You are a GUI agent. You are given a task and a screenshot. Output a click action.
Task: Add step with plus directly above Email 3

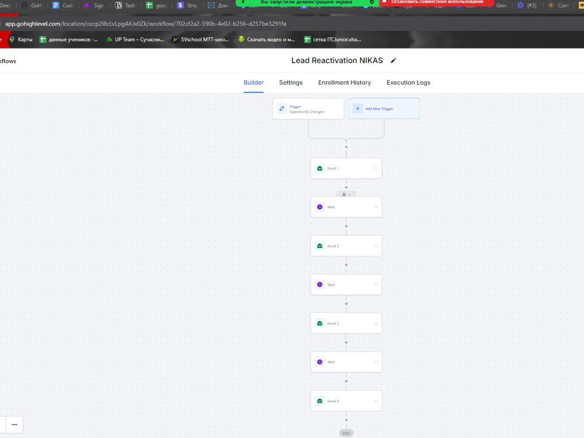[346, 304]
